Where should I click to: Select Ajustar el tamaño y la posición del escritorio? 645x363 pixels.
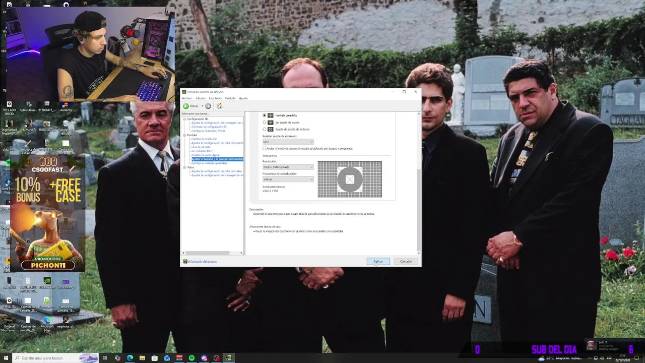click(x=217, y=159)
